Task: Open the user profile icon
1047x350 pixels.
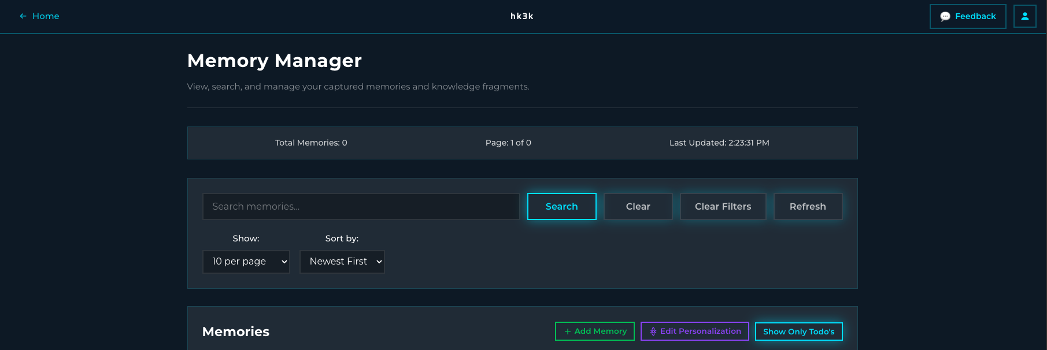Action: coord(1024,16)
